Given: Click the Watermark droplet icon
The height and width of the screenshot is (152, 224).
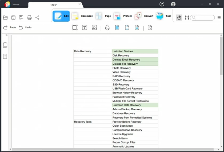Looking at the screenshot, I should pyautogui.click(x=107, y=28).
